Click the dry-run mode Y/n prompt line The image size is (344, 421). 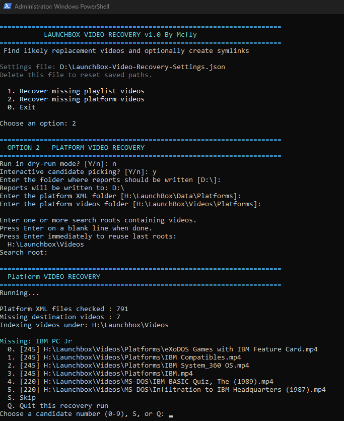click(58, 164)
